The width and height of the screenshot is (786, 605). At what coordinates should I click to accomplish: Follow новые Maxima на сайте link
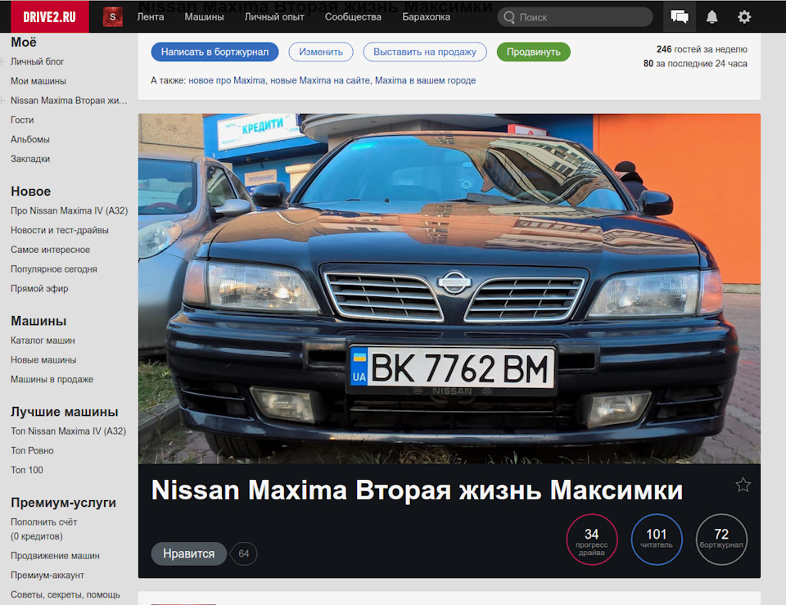click(x=320, y=80)
